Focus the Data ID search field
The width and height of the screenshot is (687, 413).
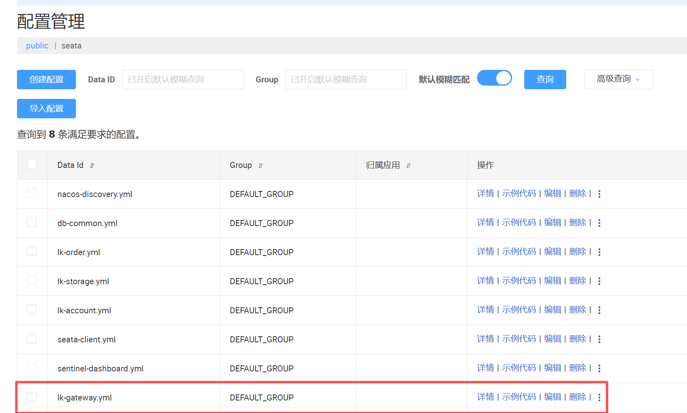183,80
